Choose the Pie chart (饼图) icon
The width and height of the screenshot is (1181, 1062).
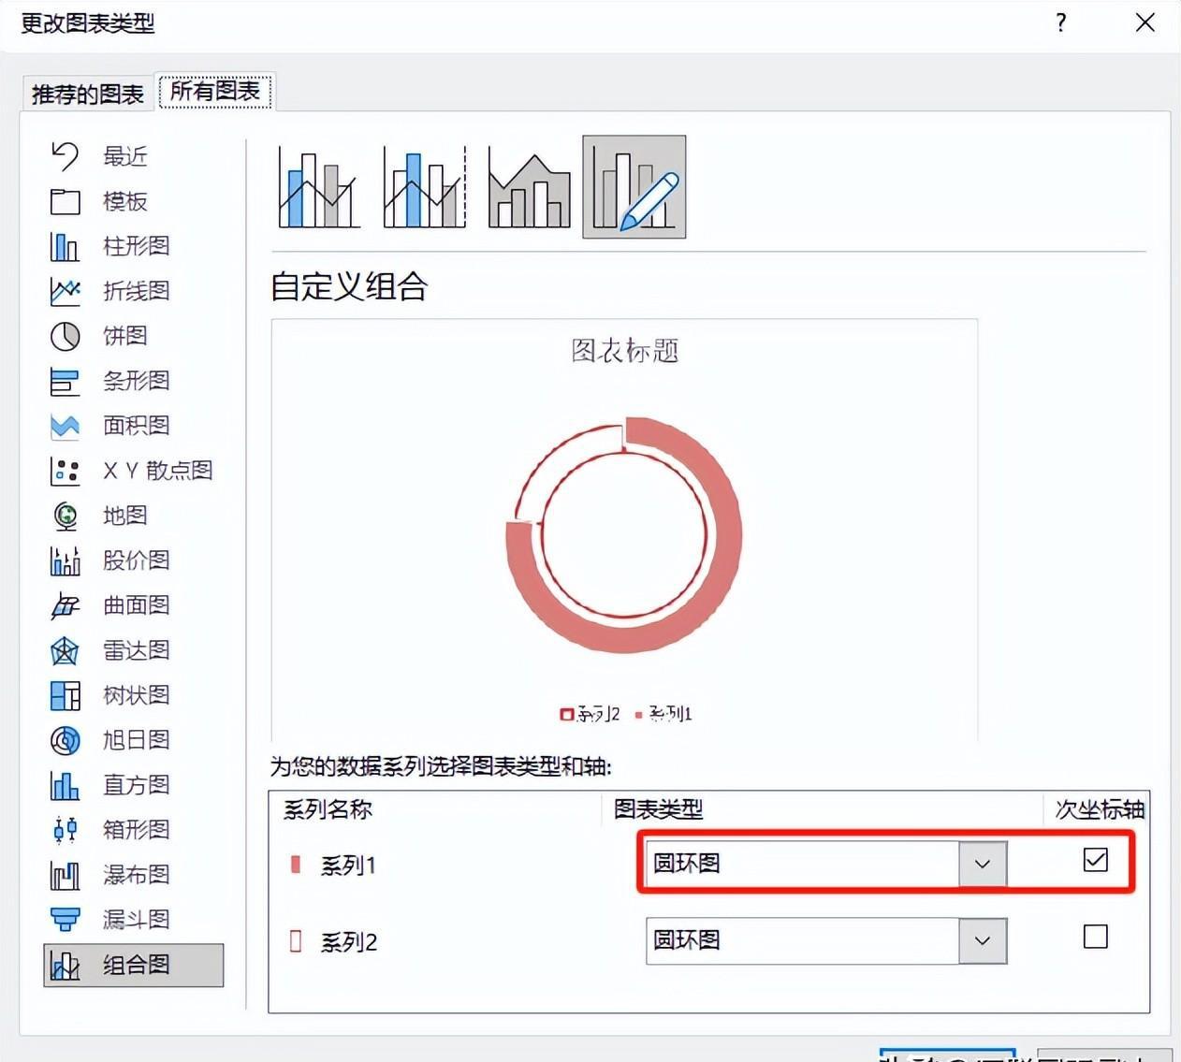pyautogui.click(x=65, y=336)
